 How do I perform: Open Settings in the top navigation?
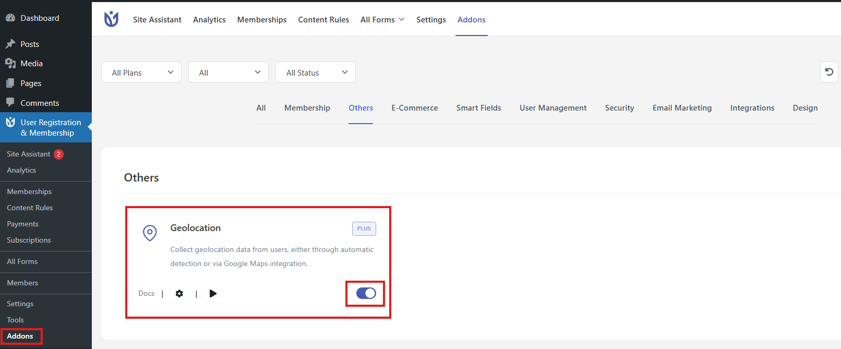(x=431, y=19)
